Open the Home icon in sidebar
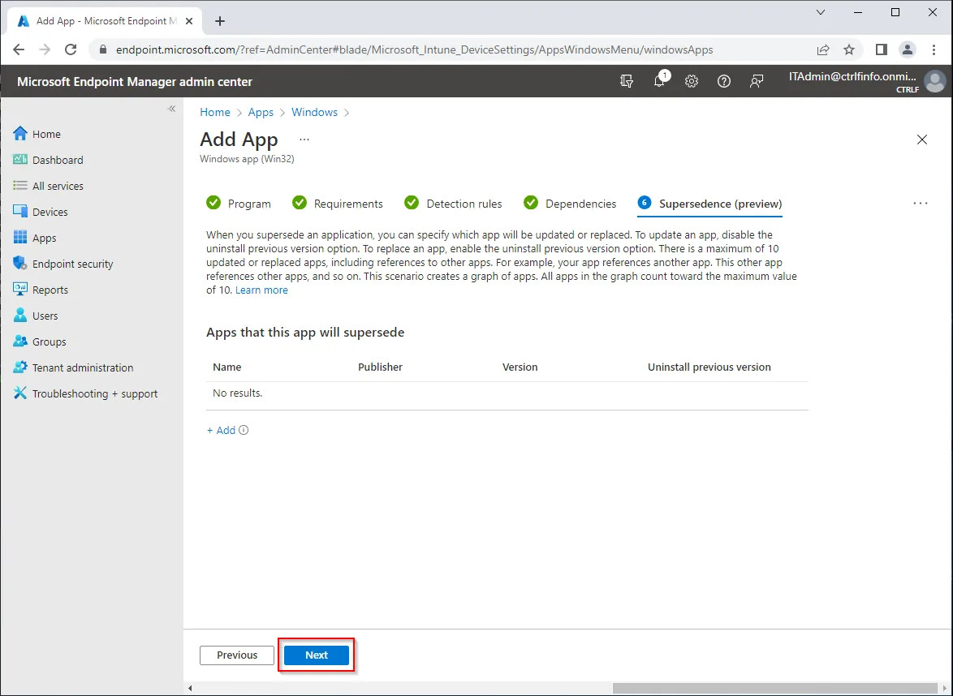The image size is (953, 696). [x=20, y=134]
